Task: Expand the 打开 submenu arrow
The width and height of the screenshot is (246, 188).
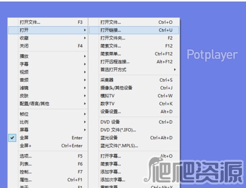Action: tap(85, 30)
